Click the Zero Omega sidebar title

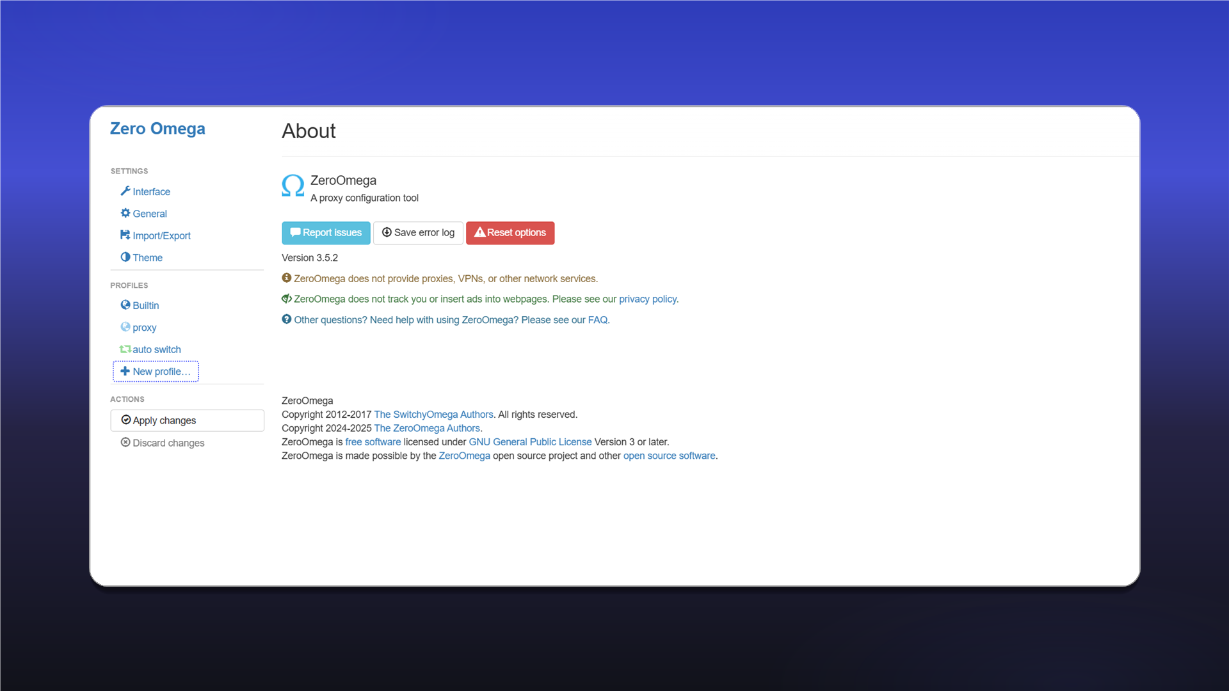pyautogui.click(x=157, y=129)
